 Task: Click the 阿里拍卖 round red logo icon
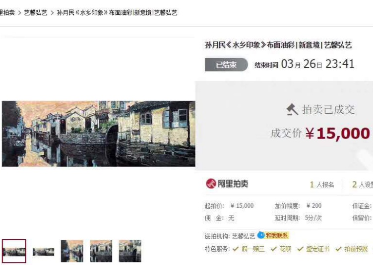[x=211, y=184]
